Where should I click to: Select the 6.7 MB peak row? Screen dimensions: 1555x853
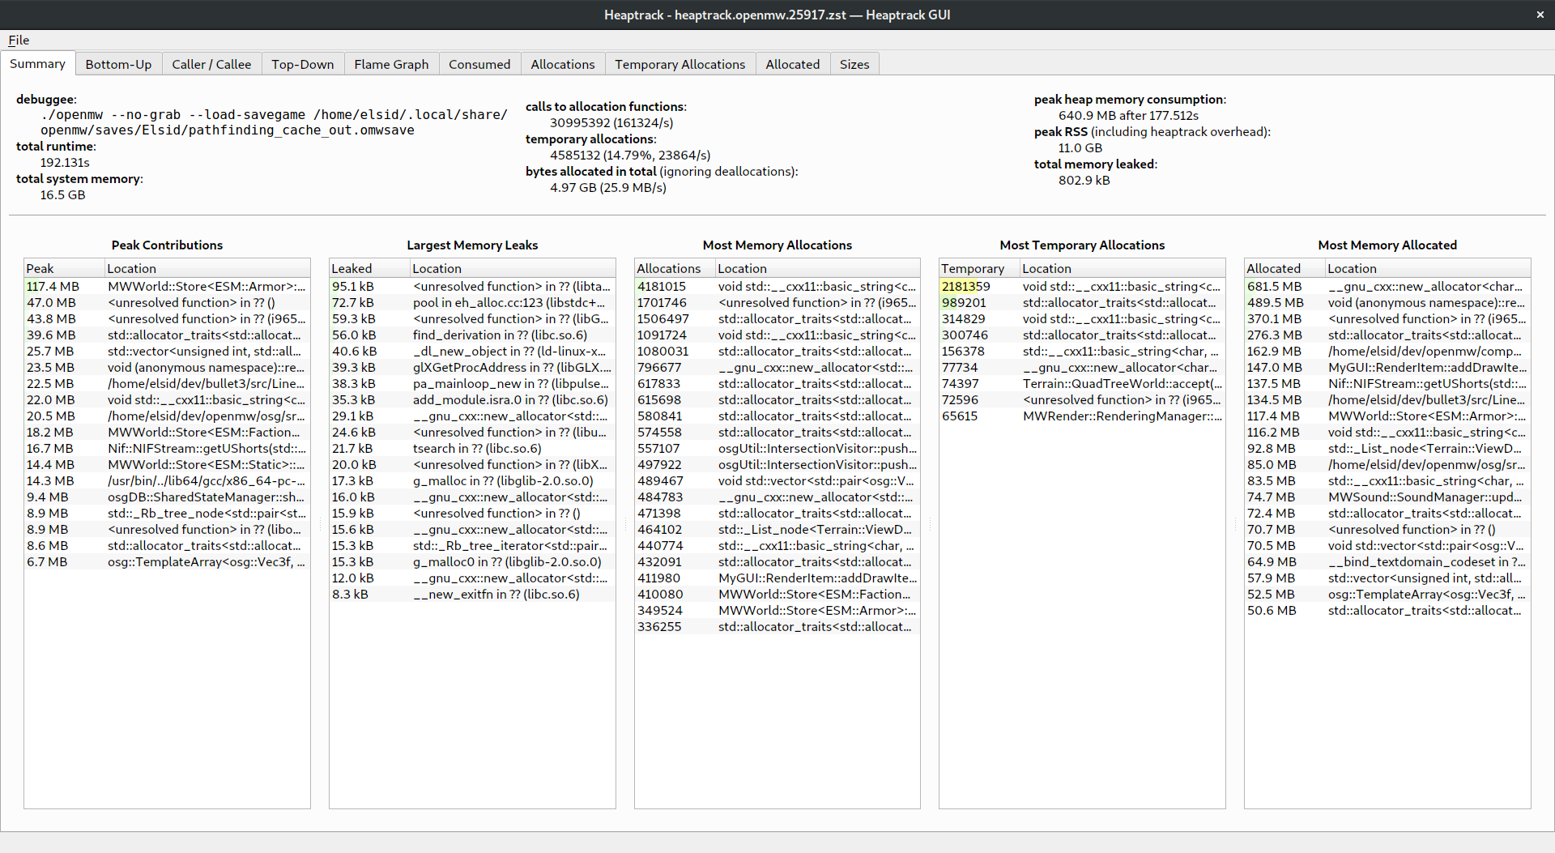click(x=167, y=561)
